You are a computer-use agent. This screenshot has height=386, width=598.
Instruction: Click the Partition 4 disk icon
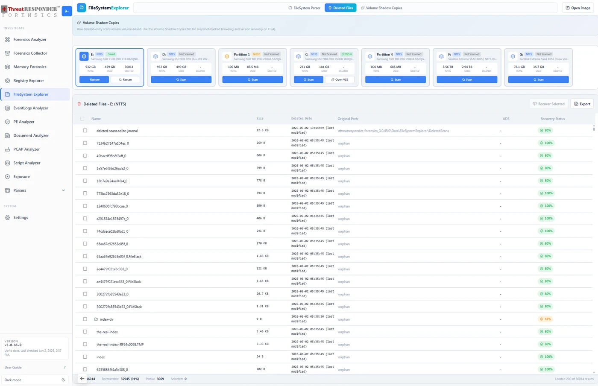point(370,56)
